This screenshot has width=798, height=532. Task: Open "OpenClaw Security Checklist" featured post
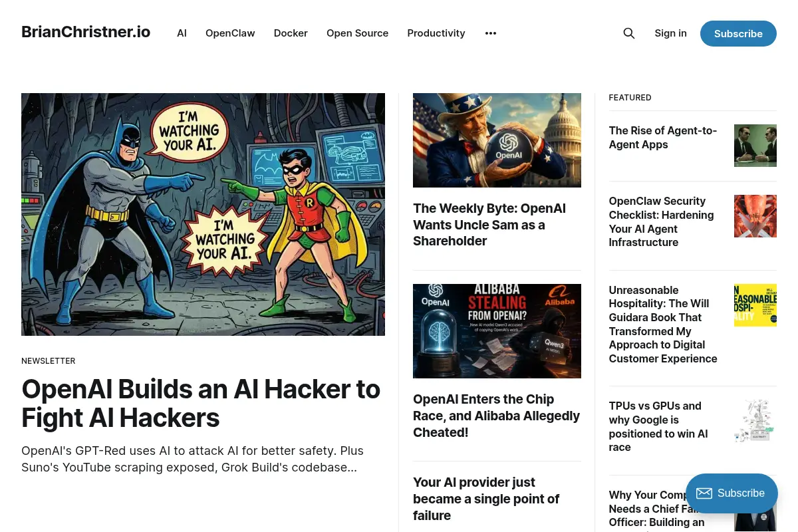[x=661, y=221]
